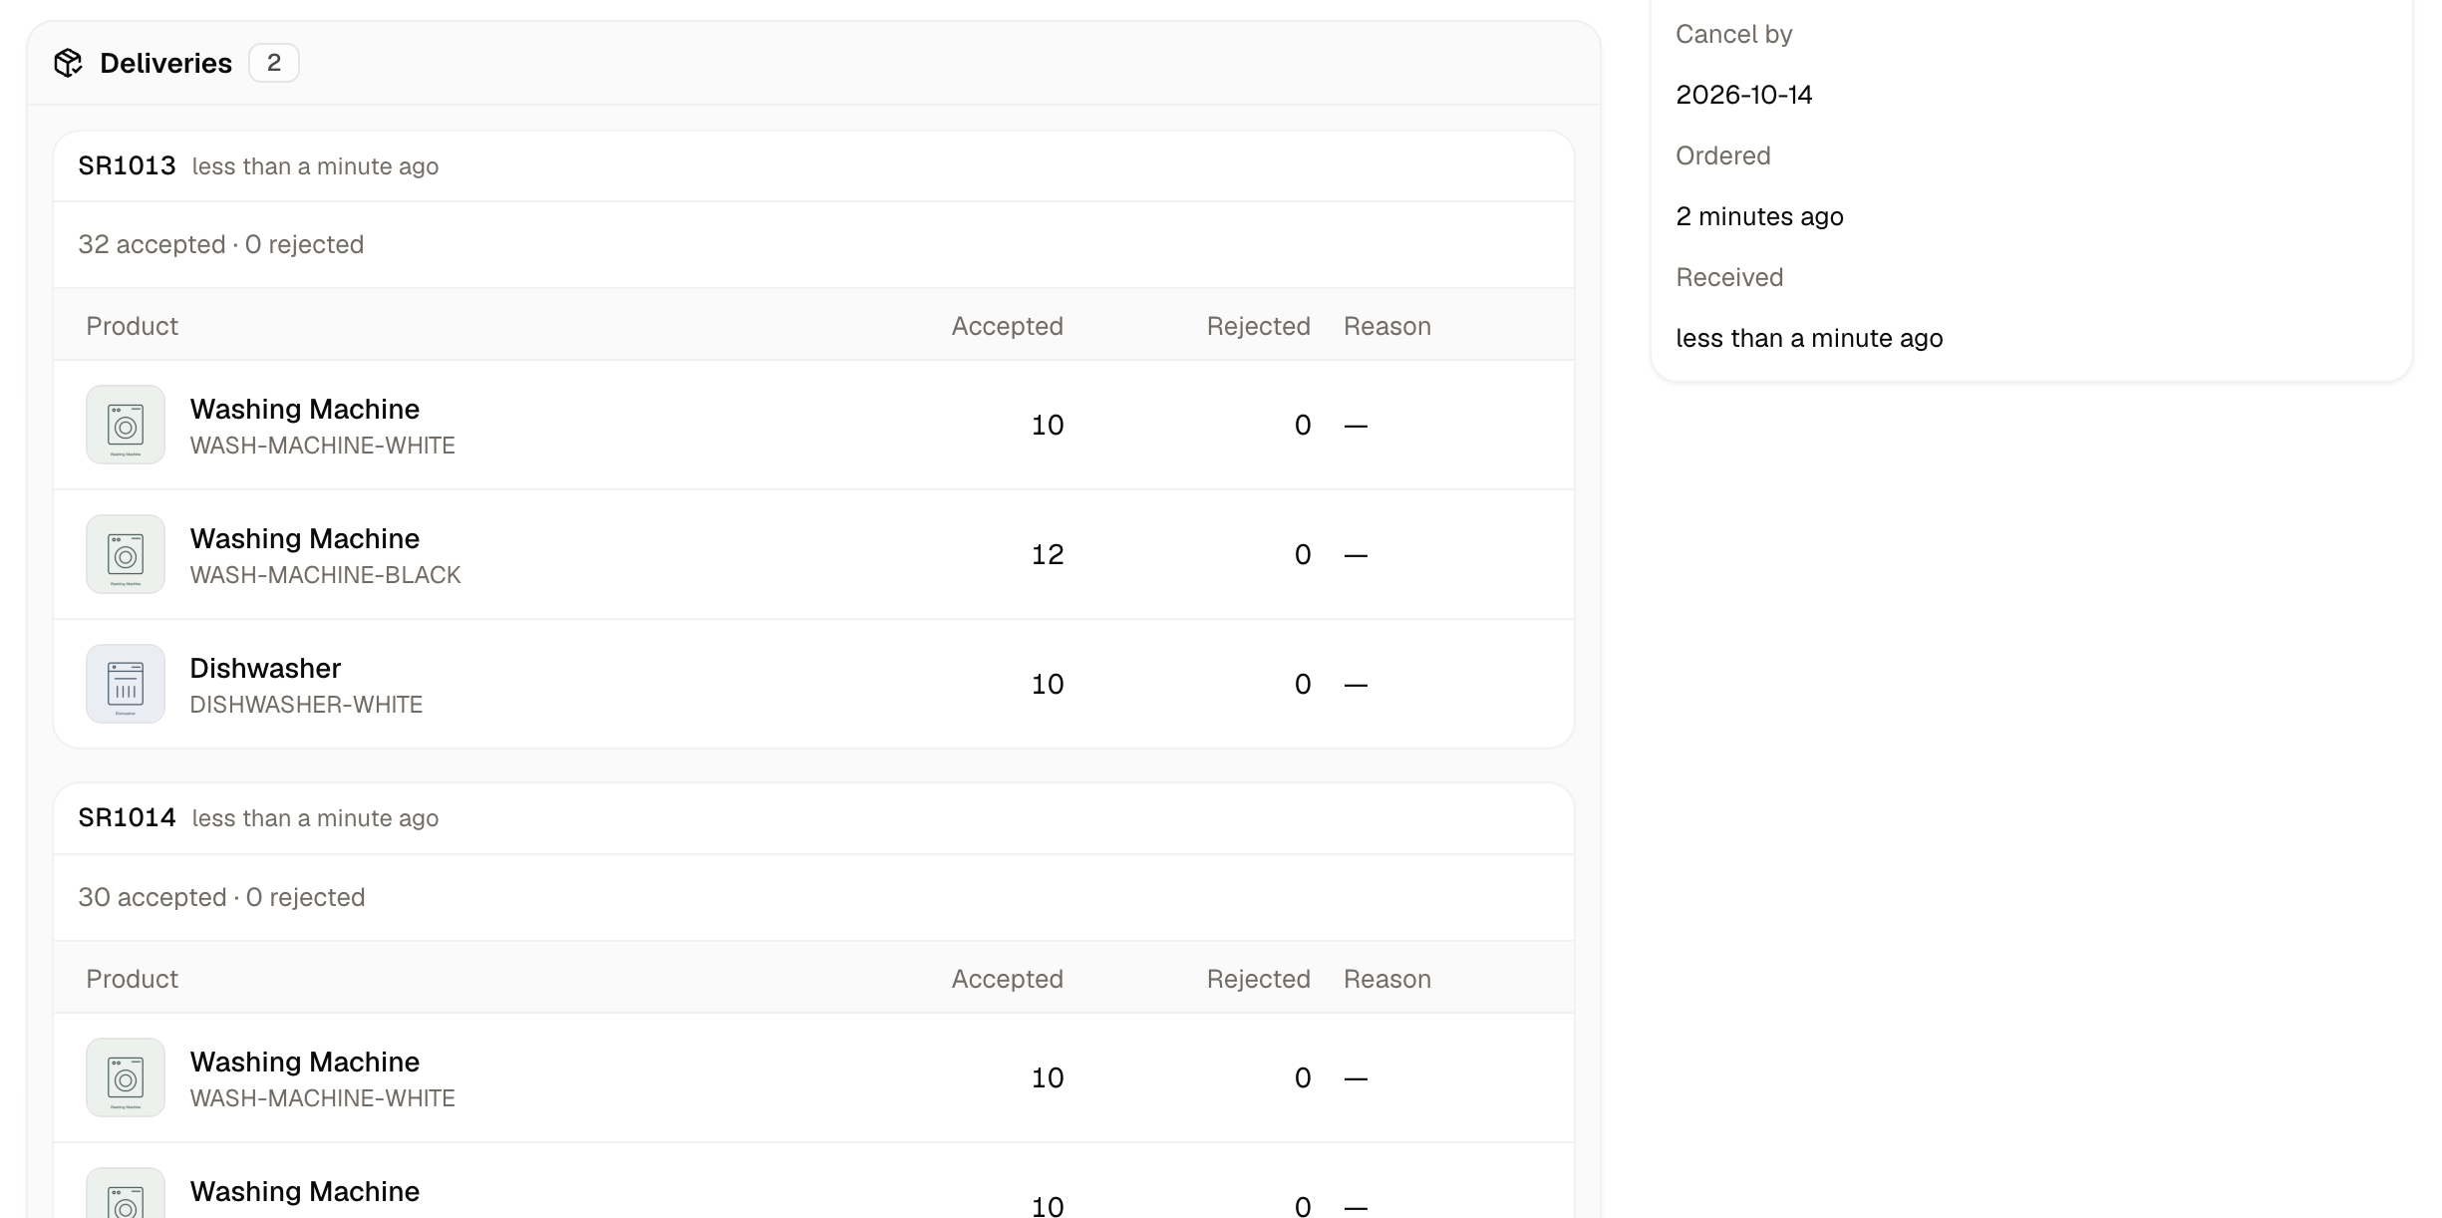Click the SR1014 timestamp 'less than a minute ago'

pyautogui.click(x=315, y=818)
